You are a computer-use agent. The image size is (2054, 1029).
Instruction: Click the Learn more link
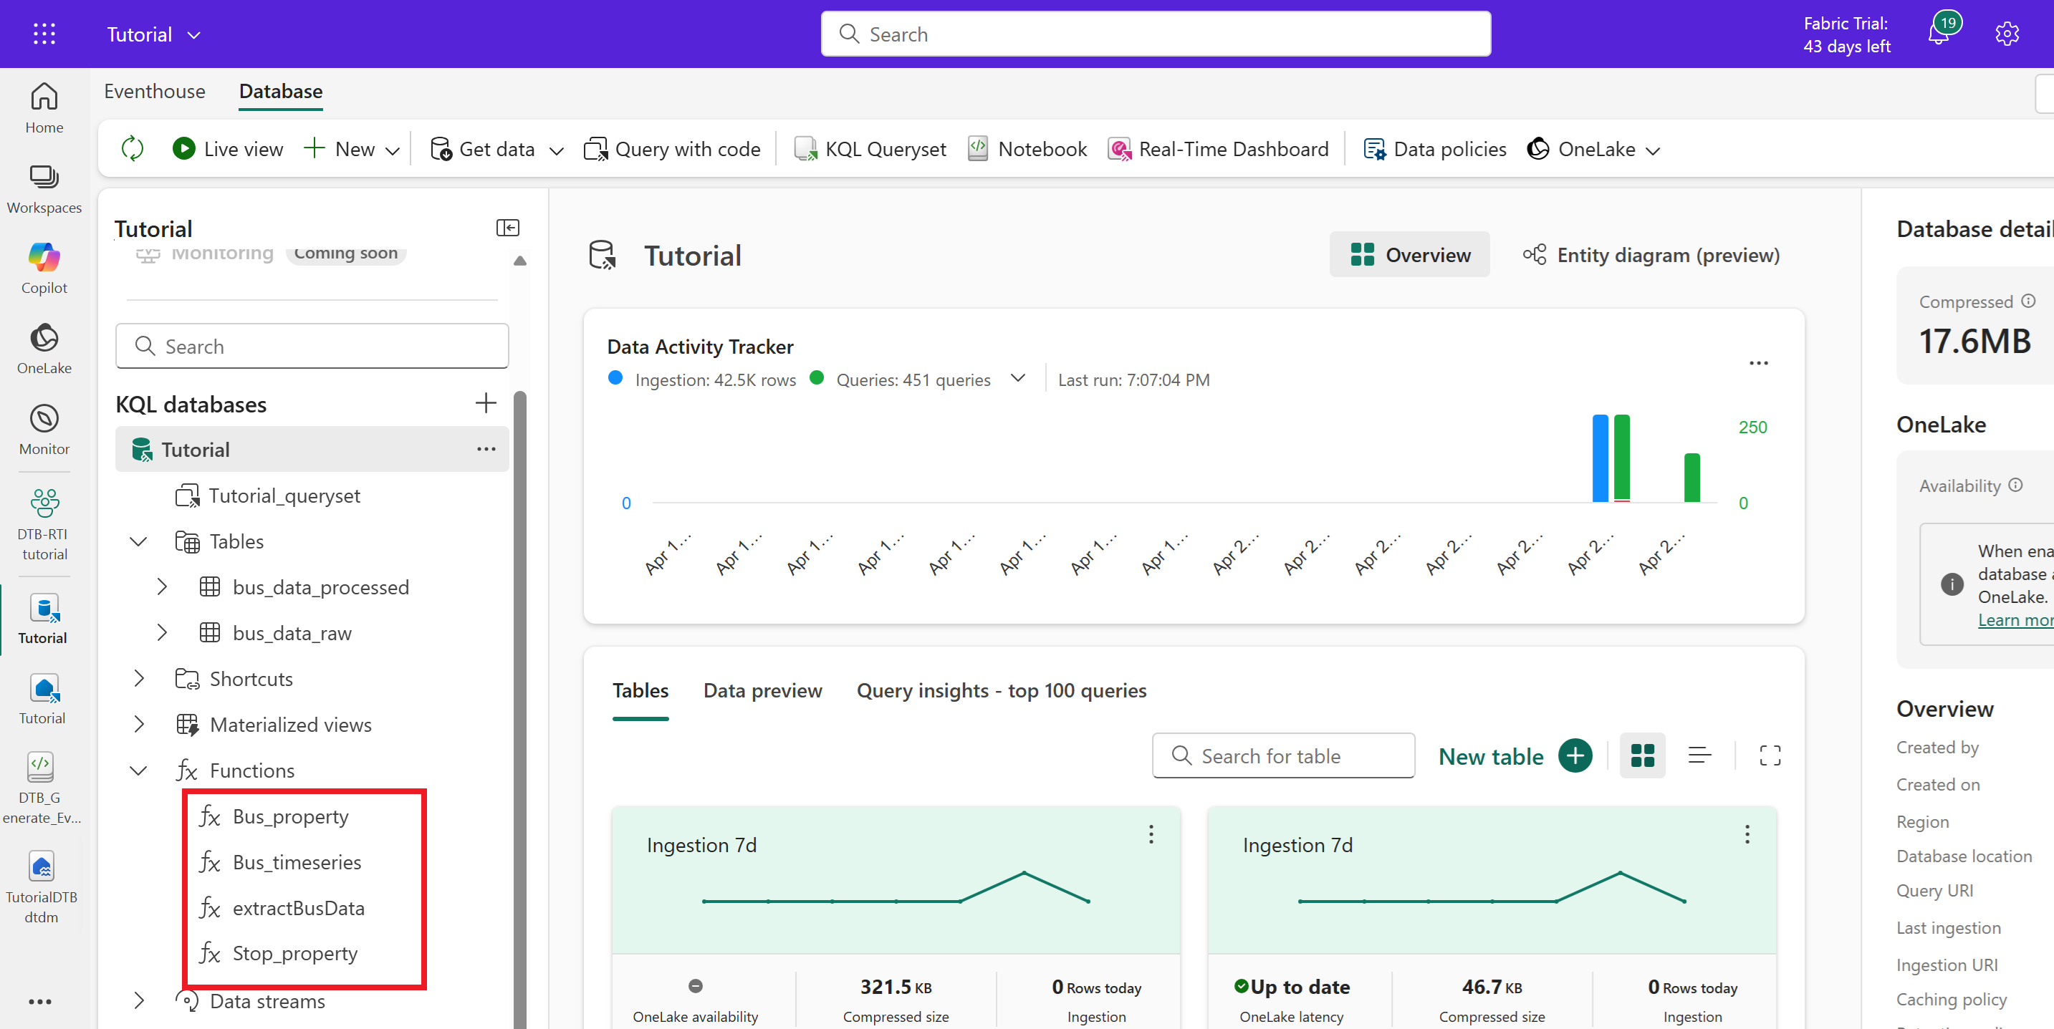[x=2014, y=620]
